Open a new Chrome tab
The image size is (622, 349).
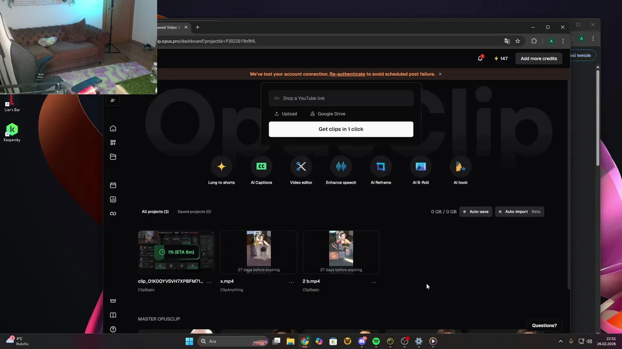tap(197, 27)
